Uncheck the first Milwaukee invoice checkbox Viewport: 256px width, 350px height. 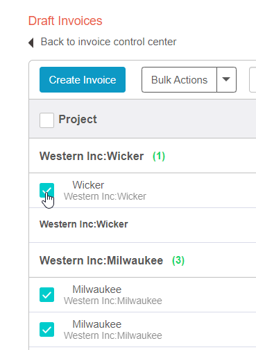tap(46, 295)
